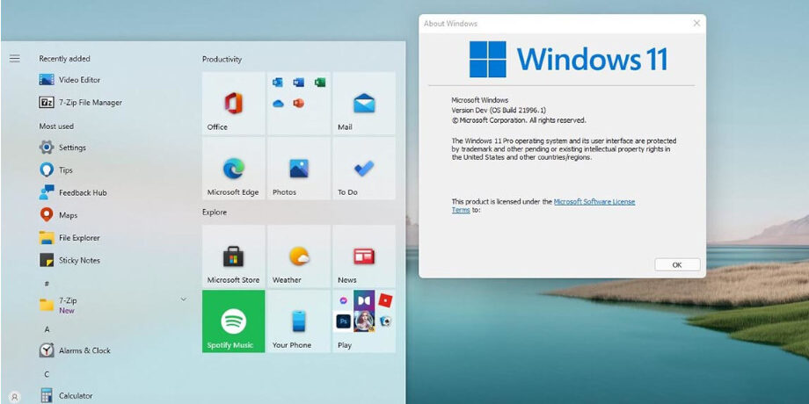
Task: Click the Explore group header
Action: [x=214, y=213]
